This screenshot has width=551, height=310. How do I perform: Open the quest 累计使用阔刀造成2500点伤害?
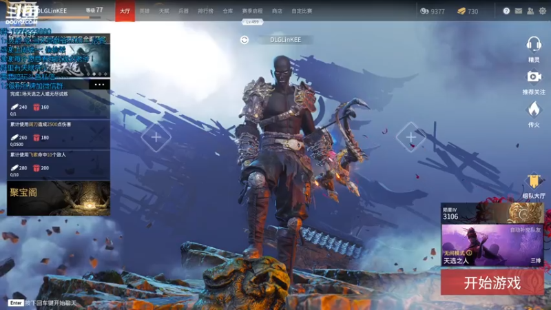[59, 134]
